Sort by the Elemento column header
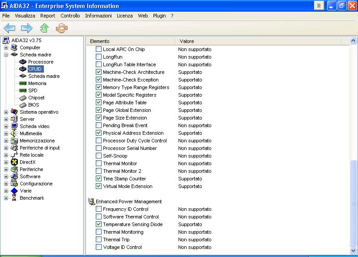358x257 pixels. pos(131,41)
